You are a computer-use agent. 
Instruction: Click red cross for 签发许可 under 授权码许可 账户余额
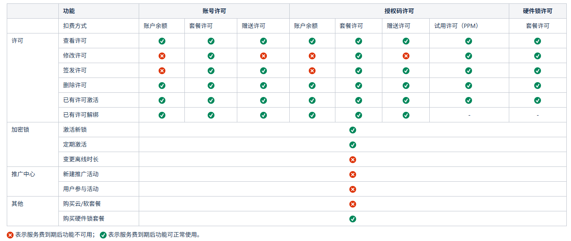pyautogui.click(x=312, y=71)
